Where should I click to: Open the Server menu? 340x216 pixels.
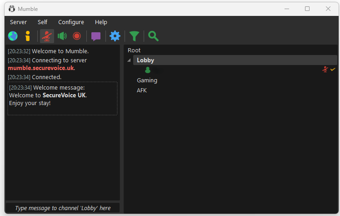18,22
